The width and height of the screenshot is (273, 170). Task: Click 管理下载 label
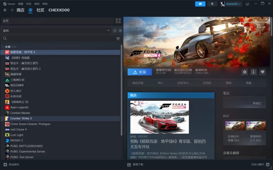pyautogui.click(x=138, y=164)
